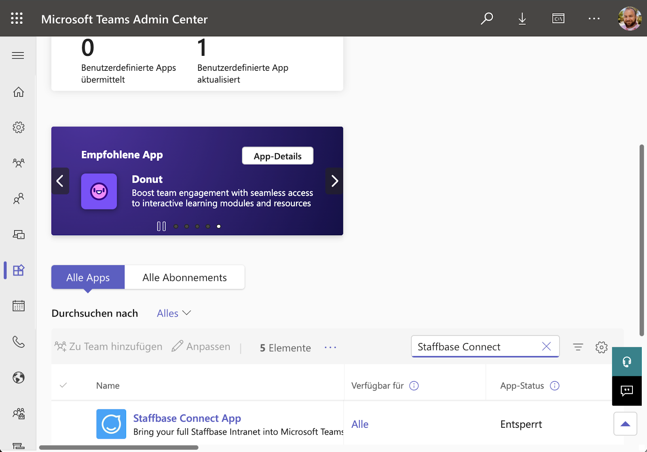Jump to fourth carousel slide dot
647x452 pixels.
(x=208, y=226)
